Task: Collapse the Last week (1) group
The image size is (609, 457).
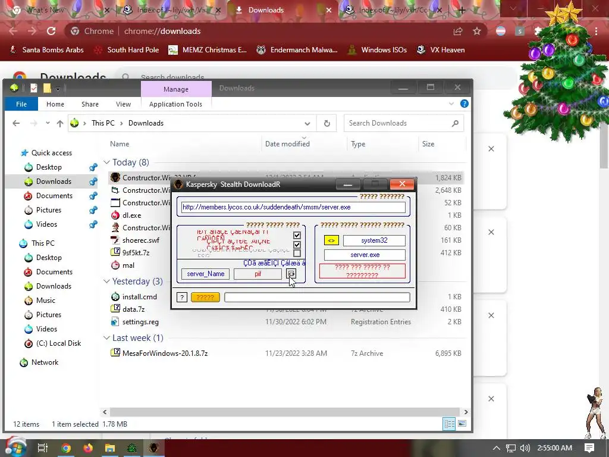Action: click(x=106, y=338)
